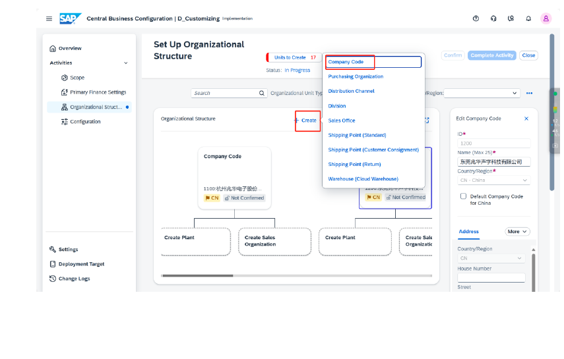Select the Address tab
This screenshot has width=564, height=359.
[x=468, y=232]
